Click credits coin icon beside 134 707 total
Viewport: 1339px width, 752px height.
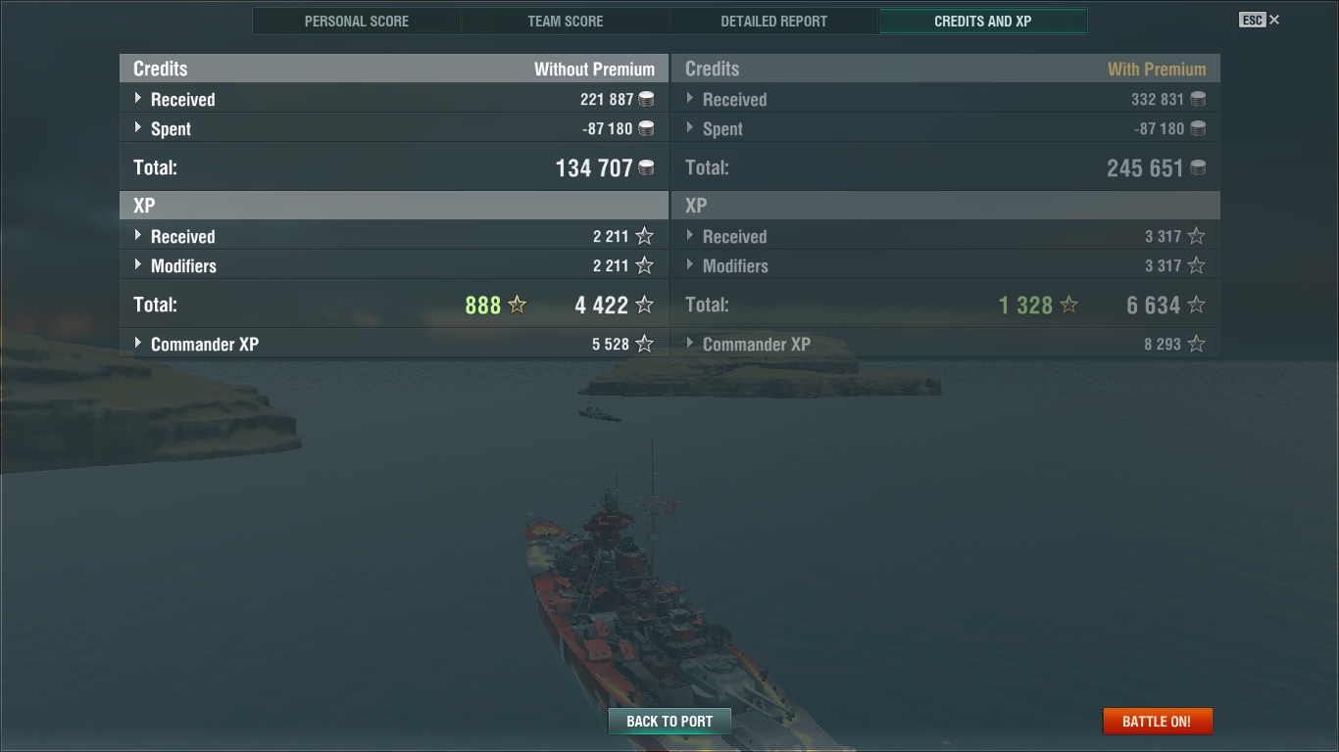tap(646, 168)
